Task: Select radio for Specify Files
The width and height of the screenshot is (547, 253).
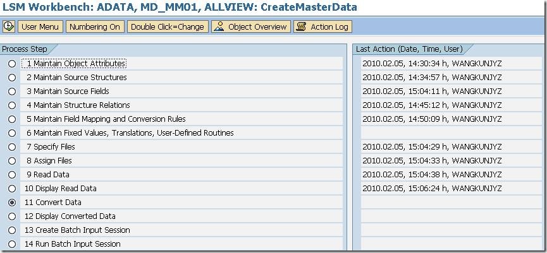Action: pyautogui.click(x=12, y=147)
